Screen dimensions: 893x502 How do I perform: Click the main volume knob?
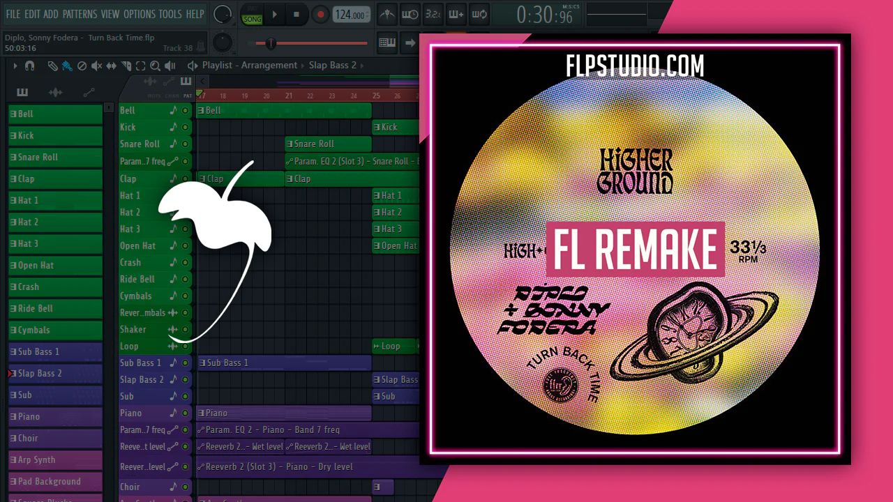pyautogui.click(x=223, y=14)
